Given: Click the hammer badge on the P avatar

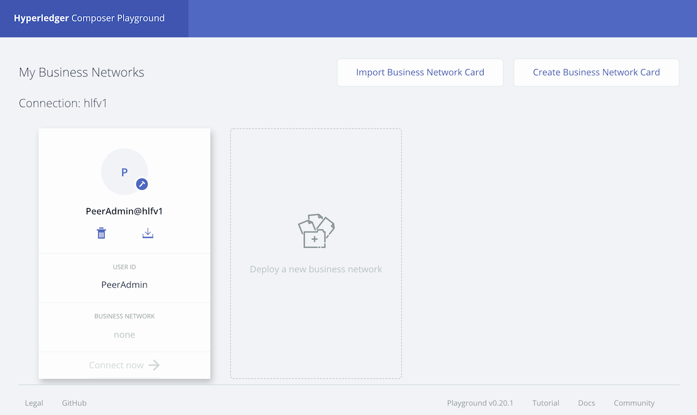Looking at the screenshot, I should 142,184.
